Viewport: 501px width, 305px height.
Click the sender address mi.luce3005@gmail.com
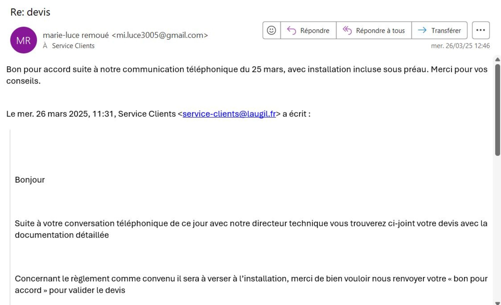tap(160, 35)
